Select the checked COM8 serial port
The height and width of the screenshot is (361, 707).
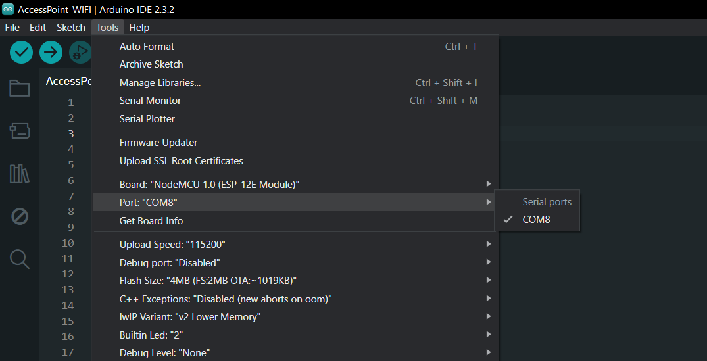coord(536,220)
